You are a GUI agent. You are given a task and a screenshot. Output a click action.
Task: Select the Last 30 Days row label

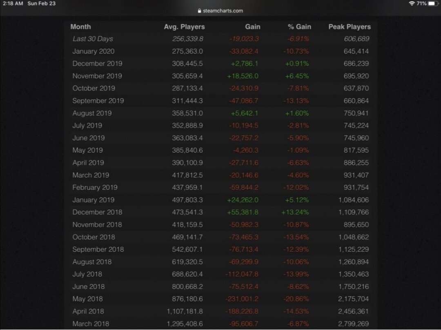(93, 39)
